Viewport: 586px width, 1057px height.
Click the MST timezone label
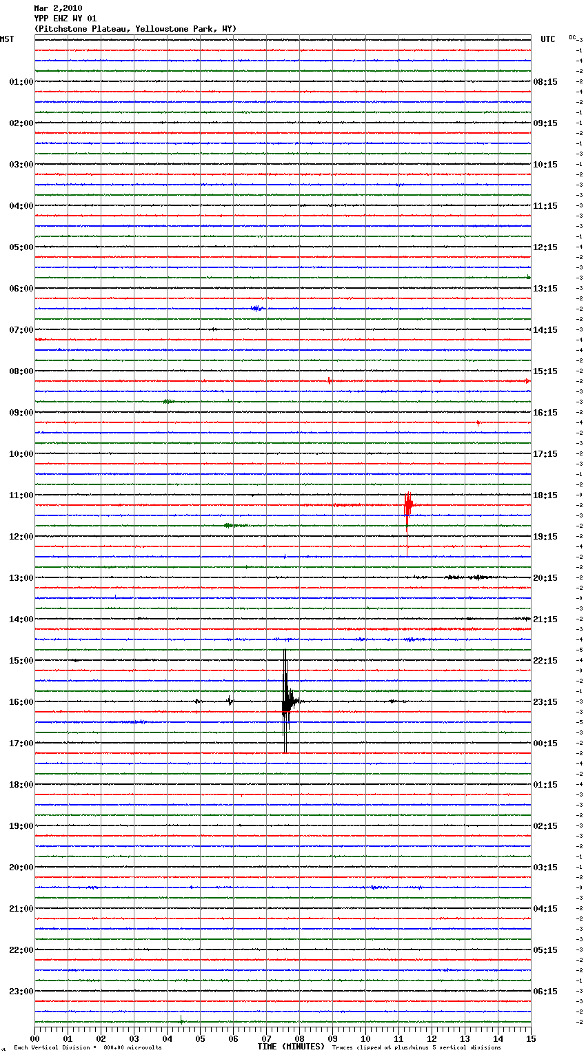point(7,39)
